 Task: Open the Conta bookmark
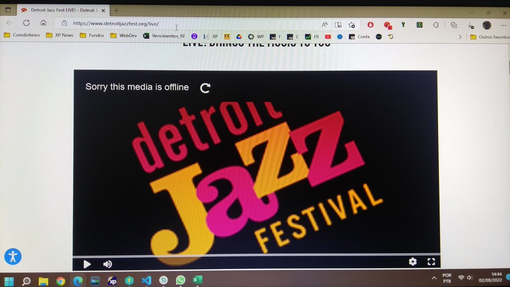pos(360,37)
